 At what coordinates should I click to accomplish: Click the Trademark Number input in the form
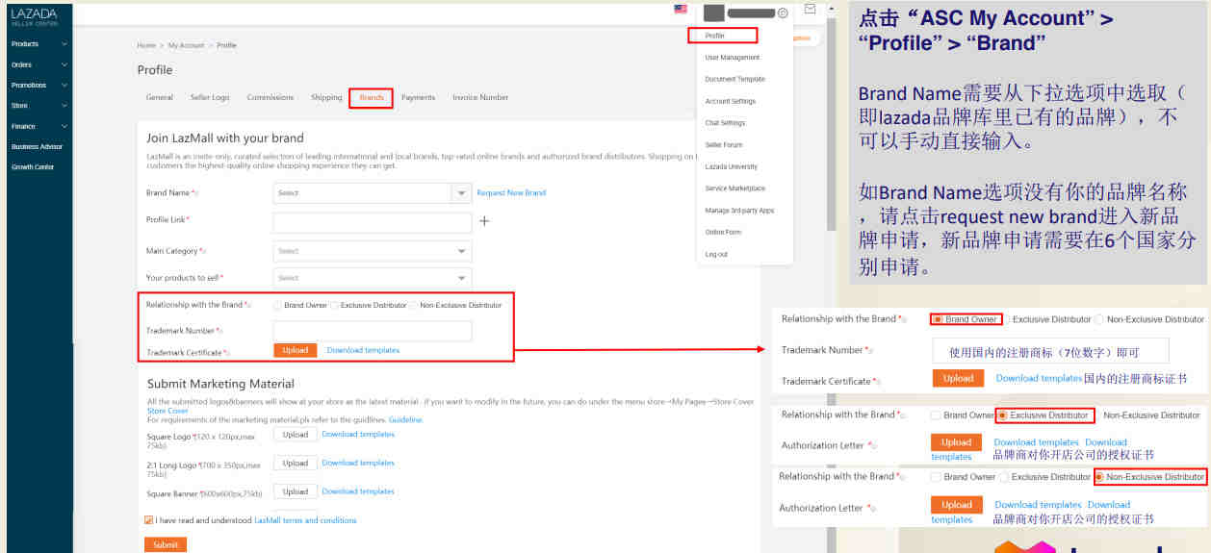tap(373, 331)
